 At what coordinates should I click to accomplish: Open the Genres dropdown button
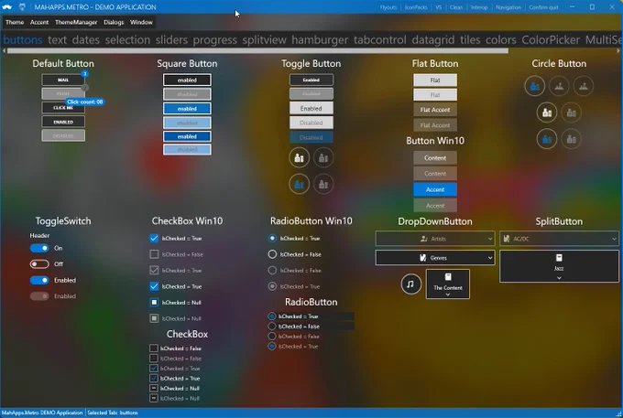click(435, 258)
